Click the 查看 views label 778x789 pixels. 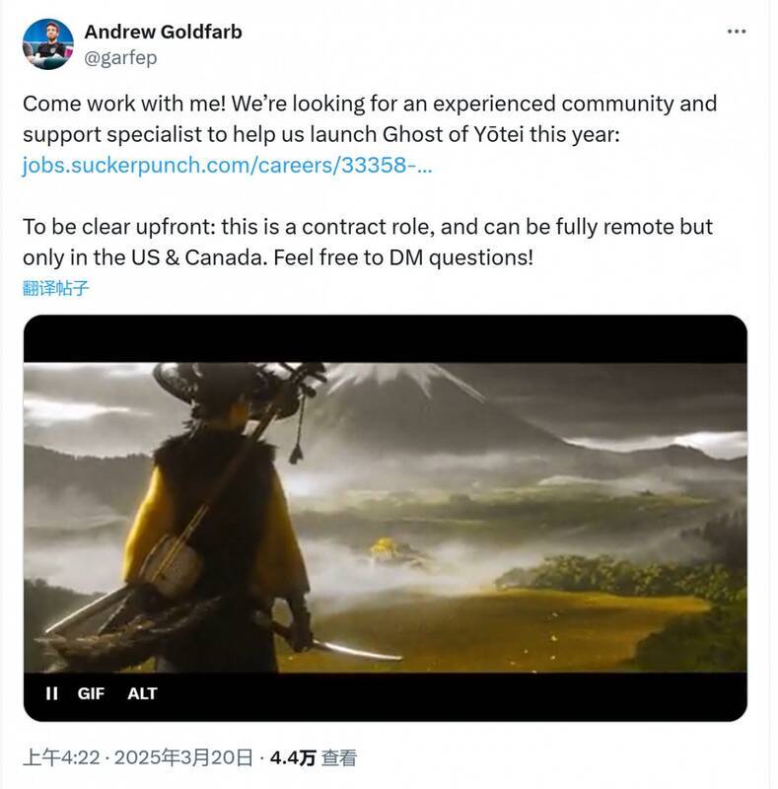pyautogui.click(x=339, y=757)
